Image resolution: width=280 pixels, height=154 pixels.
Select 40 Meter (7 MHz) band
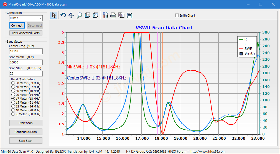tap(13, 87)
